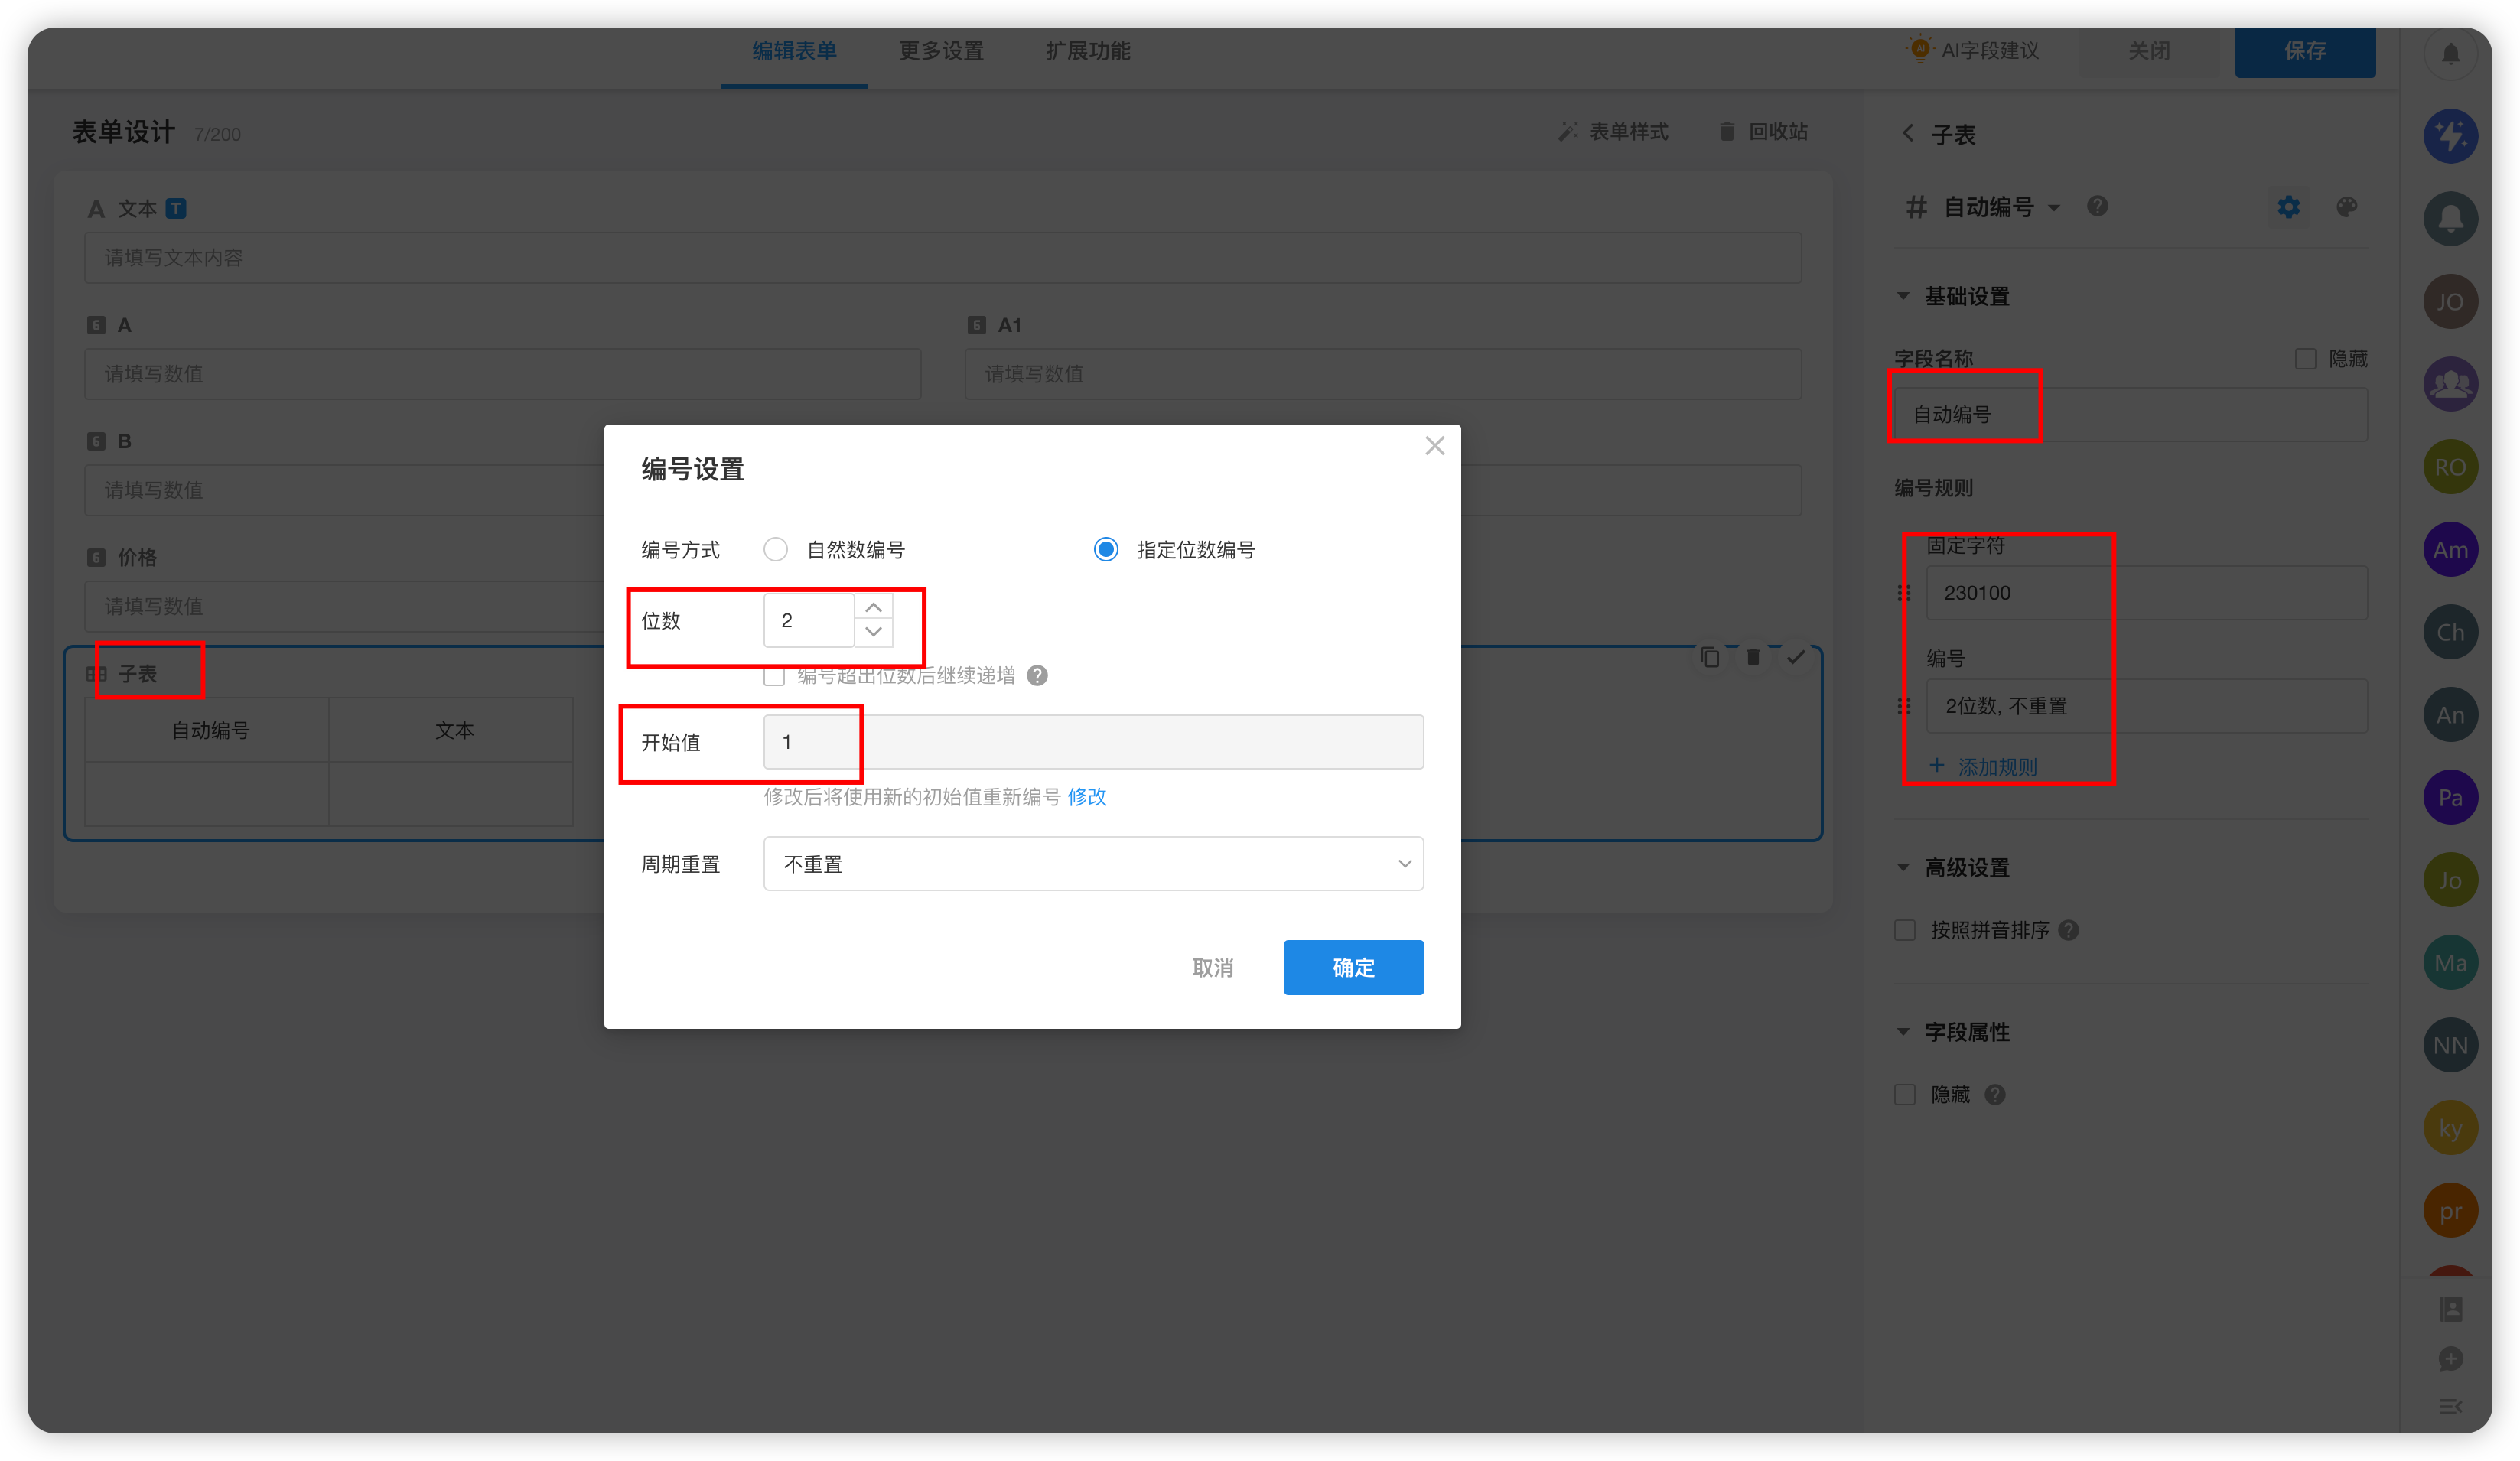The height and width of the screenshot is (1461, 2520).
Task: Click the copy icon on 子表 field
Action: click(x=1710, y=657)
